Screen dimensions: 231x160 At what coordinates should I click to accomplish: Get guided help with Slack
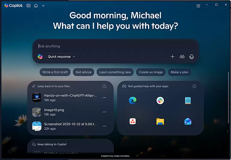click(160, 101)
